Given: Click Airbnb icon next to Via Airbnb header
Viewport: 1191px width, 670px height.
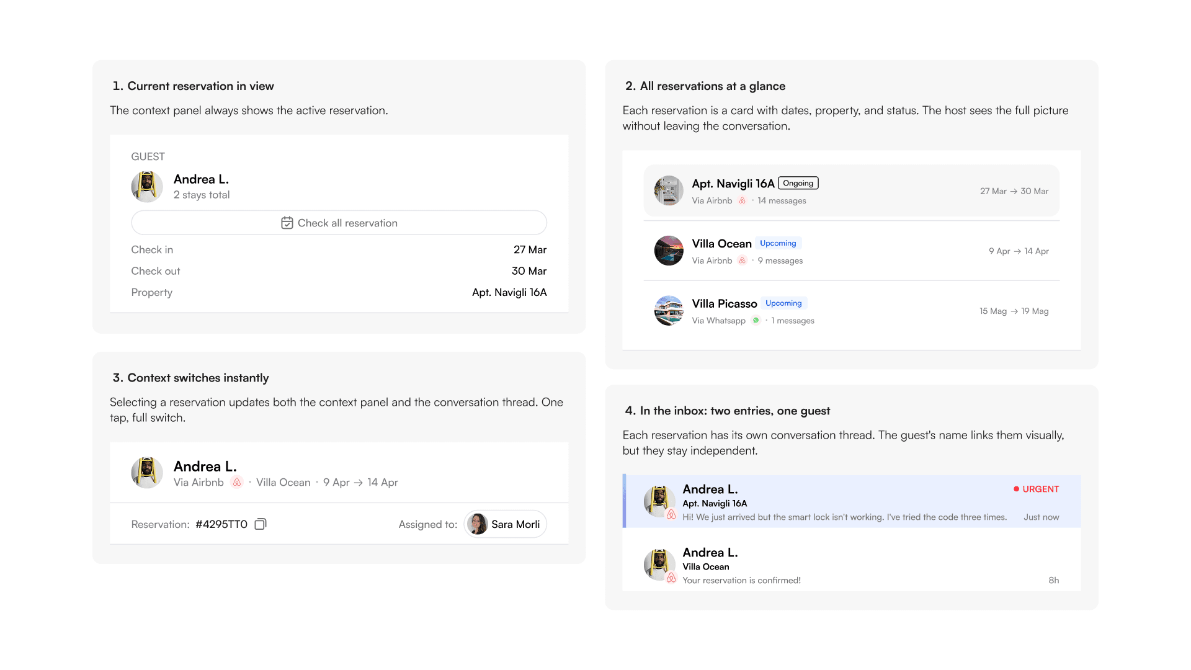Looking at the screenshot, I should pos(236,483).
